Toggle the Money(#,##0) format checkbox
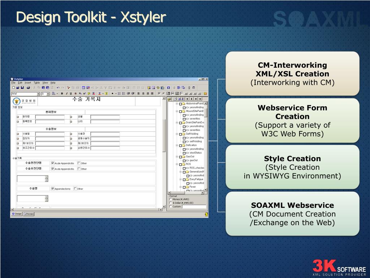This screenshot has width=370, height=278. (x=171, y=199)
